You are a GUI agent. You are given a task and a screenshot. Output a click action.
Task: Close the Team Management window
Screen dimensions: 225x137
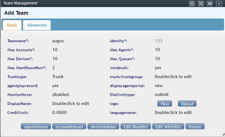219,4
